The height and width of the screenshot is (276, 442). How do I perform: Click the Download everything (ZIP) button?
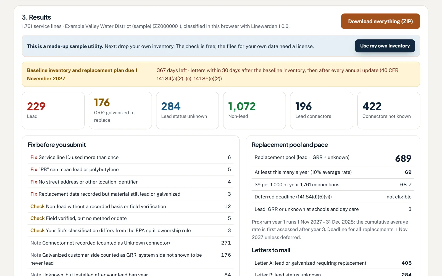click(x=380, y=21)
